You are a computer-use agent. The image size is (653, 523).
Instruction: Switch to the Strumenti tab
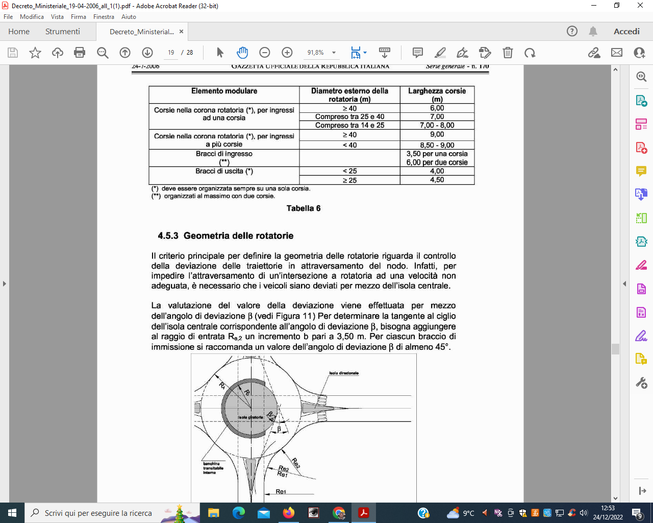[63, 31]
